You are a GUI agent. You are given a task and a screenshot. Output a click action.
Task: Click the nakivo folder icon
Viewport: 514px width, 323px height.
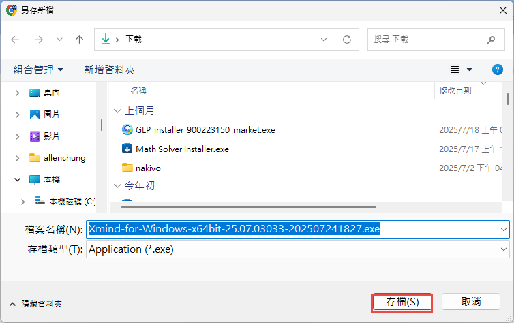point(127,168)
